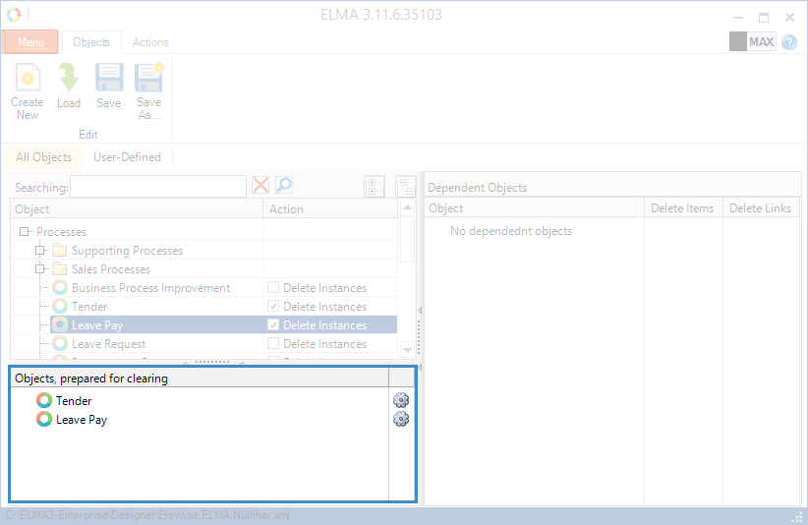Check Delete Instances for Leave Request

(274, 344)
